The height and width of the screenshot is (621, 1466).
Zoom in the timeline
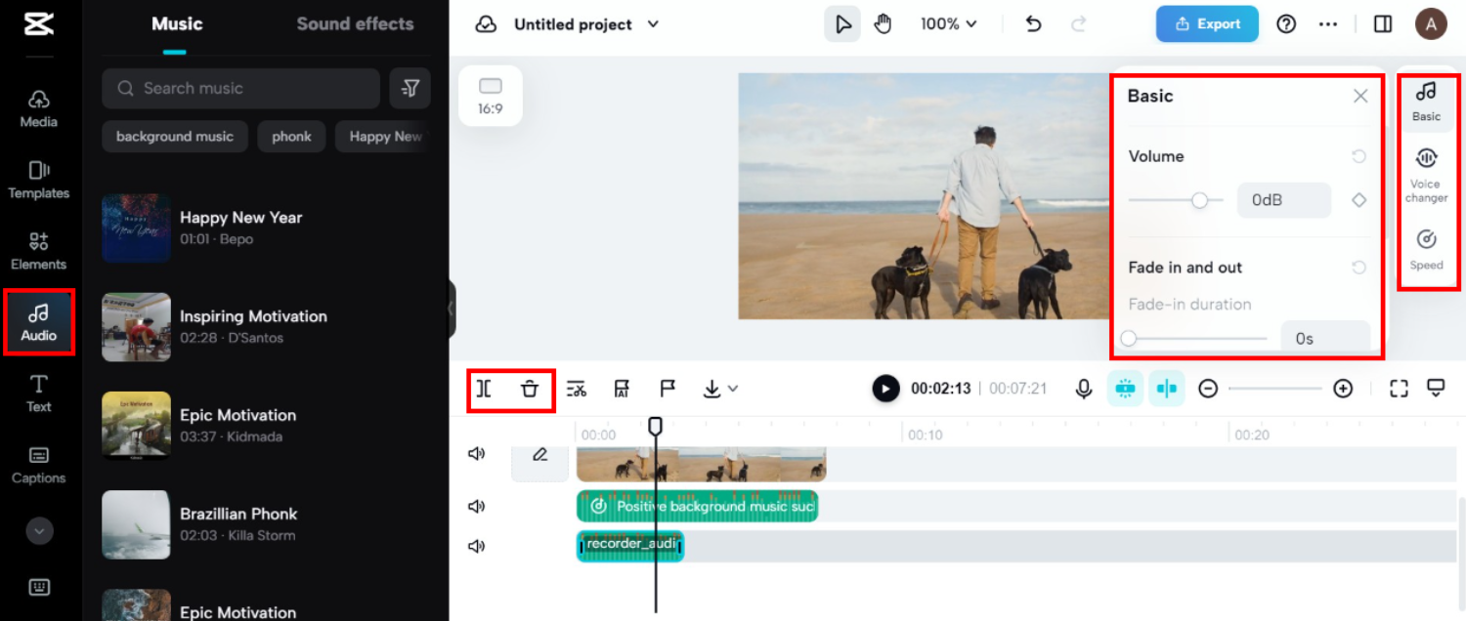(x=1343, y=389)
